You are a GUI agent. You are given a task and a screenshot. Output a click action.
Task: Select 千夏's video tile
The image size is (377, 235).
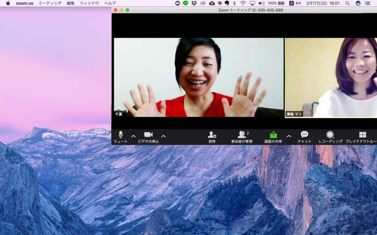point(199,77)
